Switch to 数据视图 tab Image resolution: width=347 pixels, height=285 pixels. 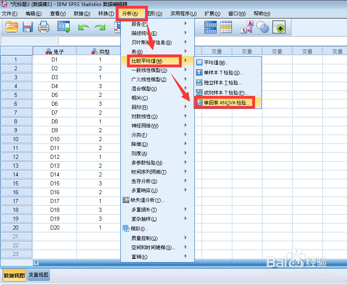[x=14, y=275]
